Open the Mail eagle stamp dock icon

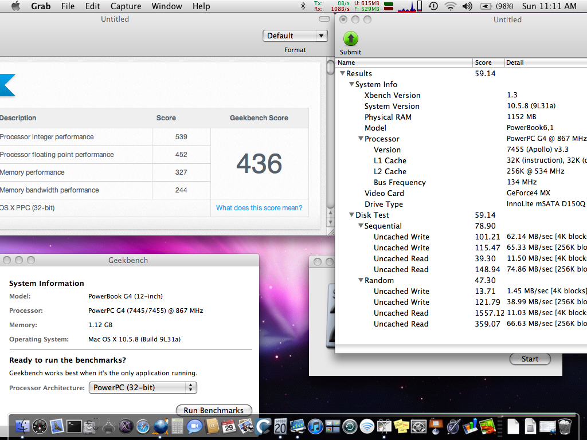click(x=57, y=426)
